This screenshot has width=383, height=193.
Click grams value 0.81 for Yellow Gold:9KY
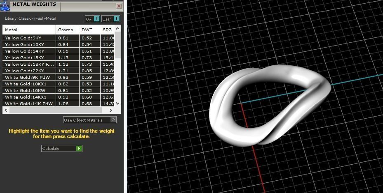tap(63, 38)
